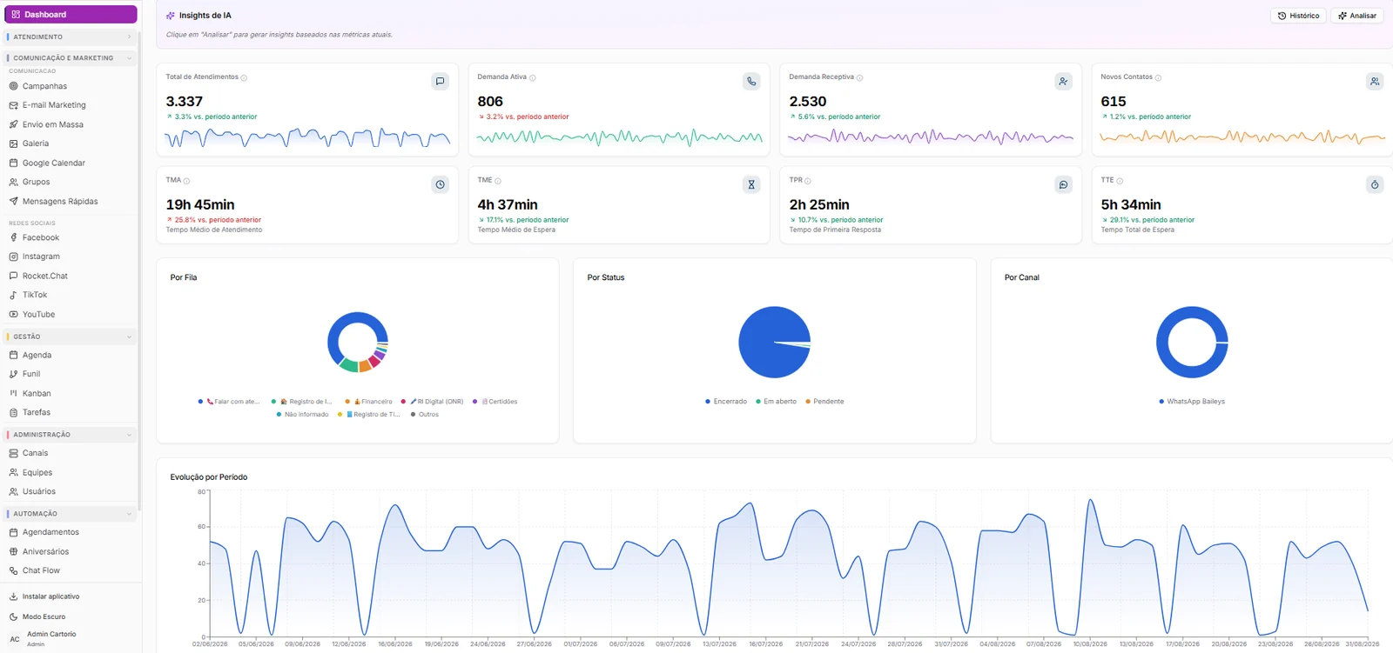Toggle the Não informado legend entry

click(302, 415)
